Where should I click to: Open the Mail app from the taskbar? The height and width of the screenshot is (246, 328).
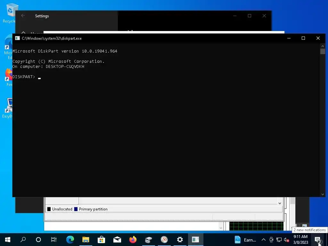point(117,240)
